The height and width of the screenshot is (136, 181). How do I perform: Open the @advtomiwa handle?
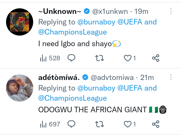click(112, 77)
